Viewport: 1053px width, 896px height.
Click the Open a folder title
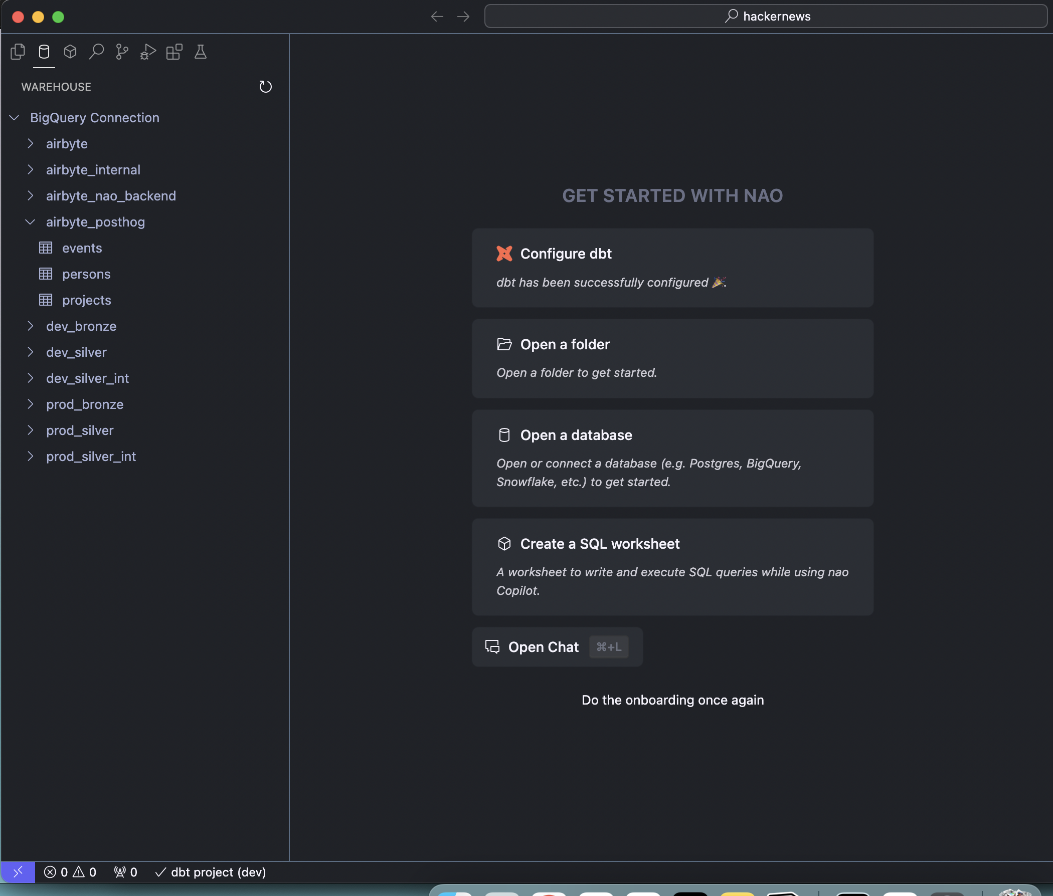565,344
